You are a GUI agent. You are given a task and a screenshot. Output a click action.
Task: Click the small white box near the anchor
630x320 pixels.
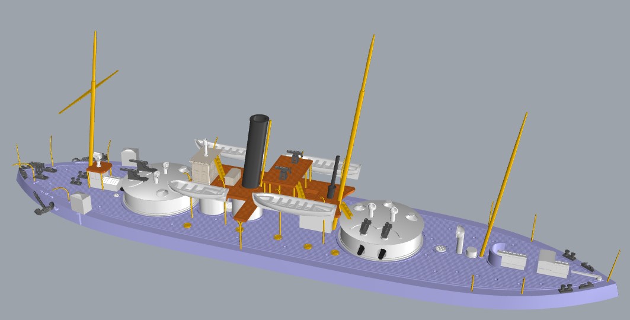81,203
